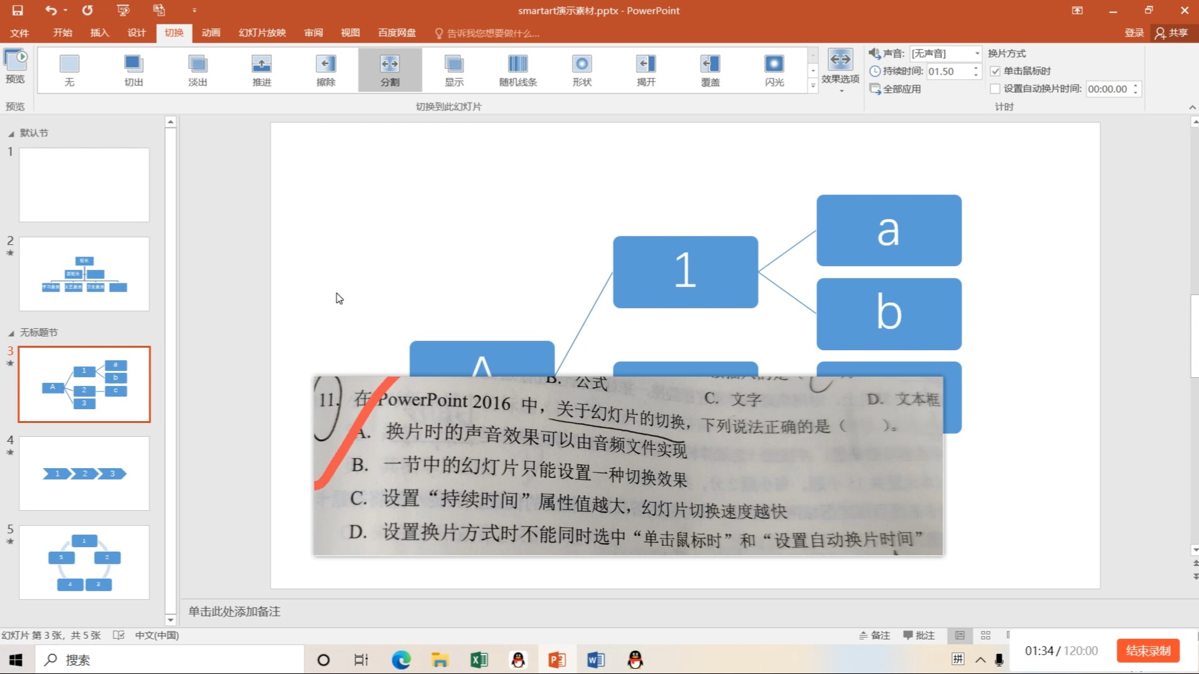Choose the 推进 (Push) transition
The height and width of the screenshot is (674, 1199).
[x=261, y=70]
